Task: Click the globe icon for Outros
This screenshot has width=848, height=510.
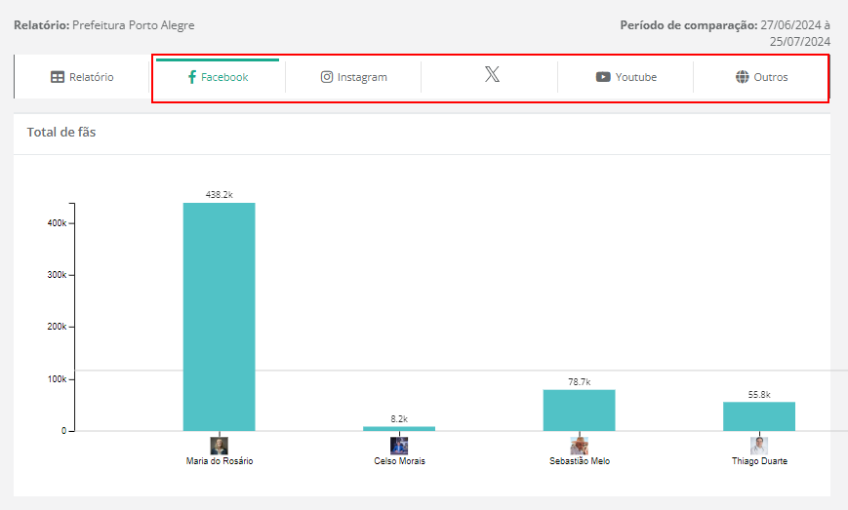Action: click(x=743, y=77)
